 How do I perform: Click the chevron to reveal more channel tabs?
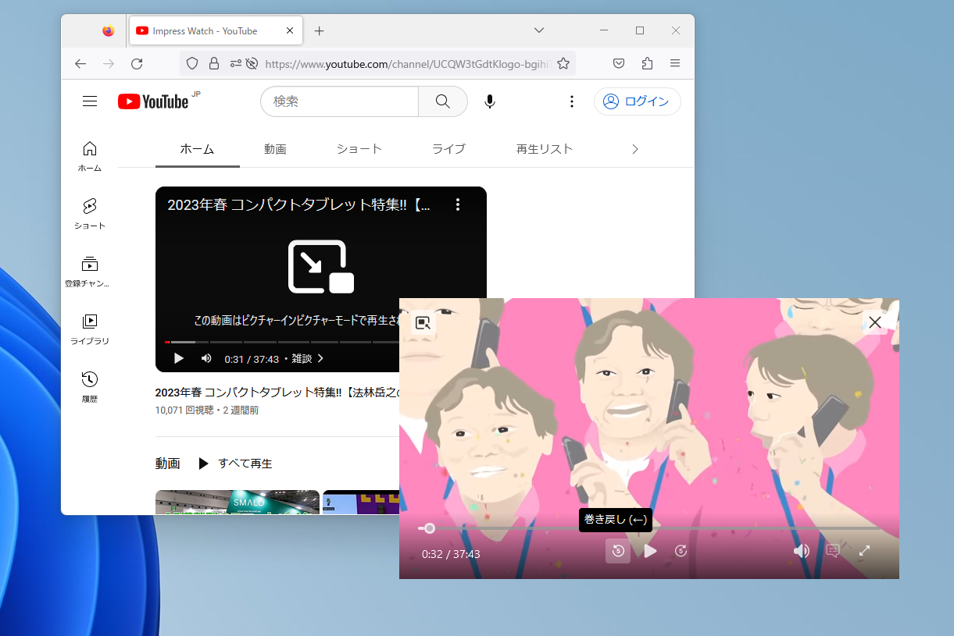click(635, 148)
